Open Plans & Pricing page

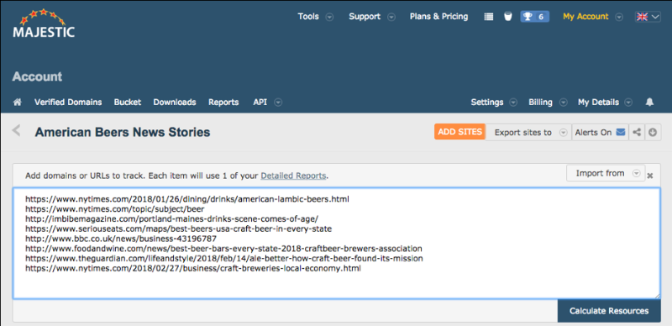pos(438,17)
